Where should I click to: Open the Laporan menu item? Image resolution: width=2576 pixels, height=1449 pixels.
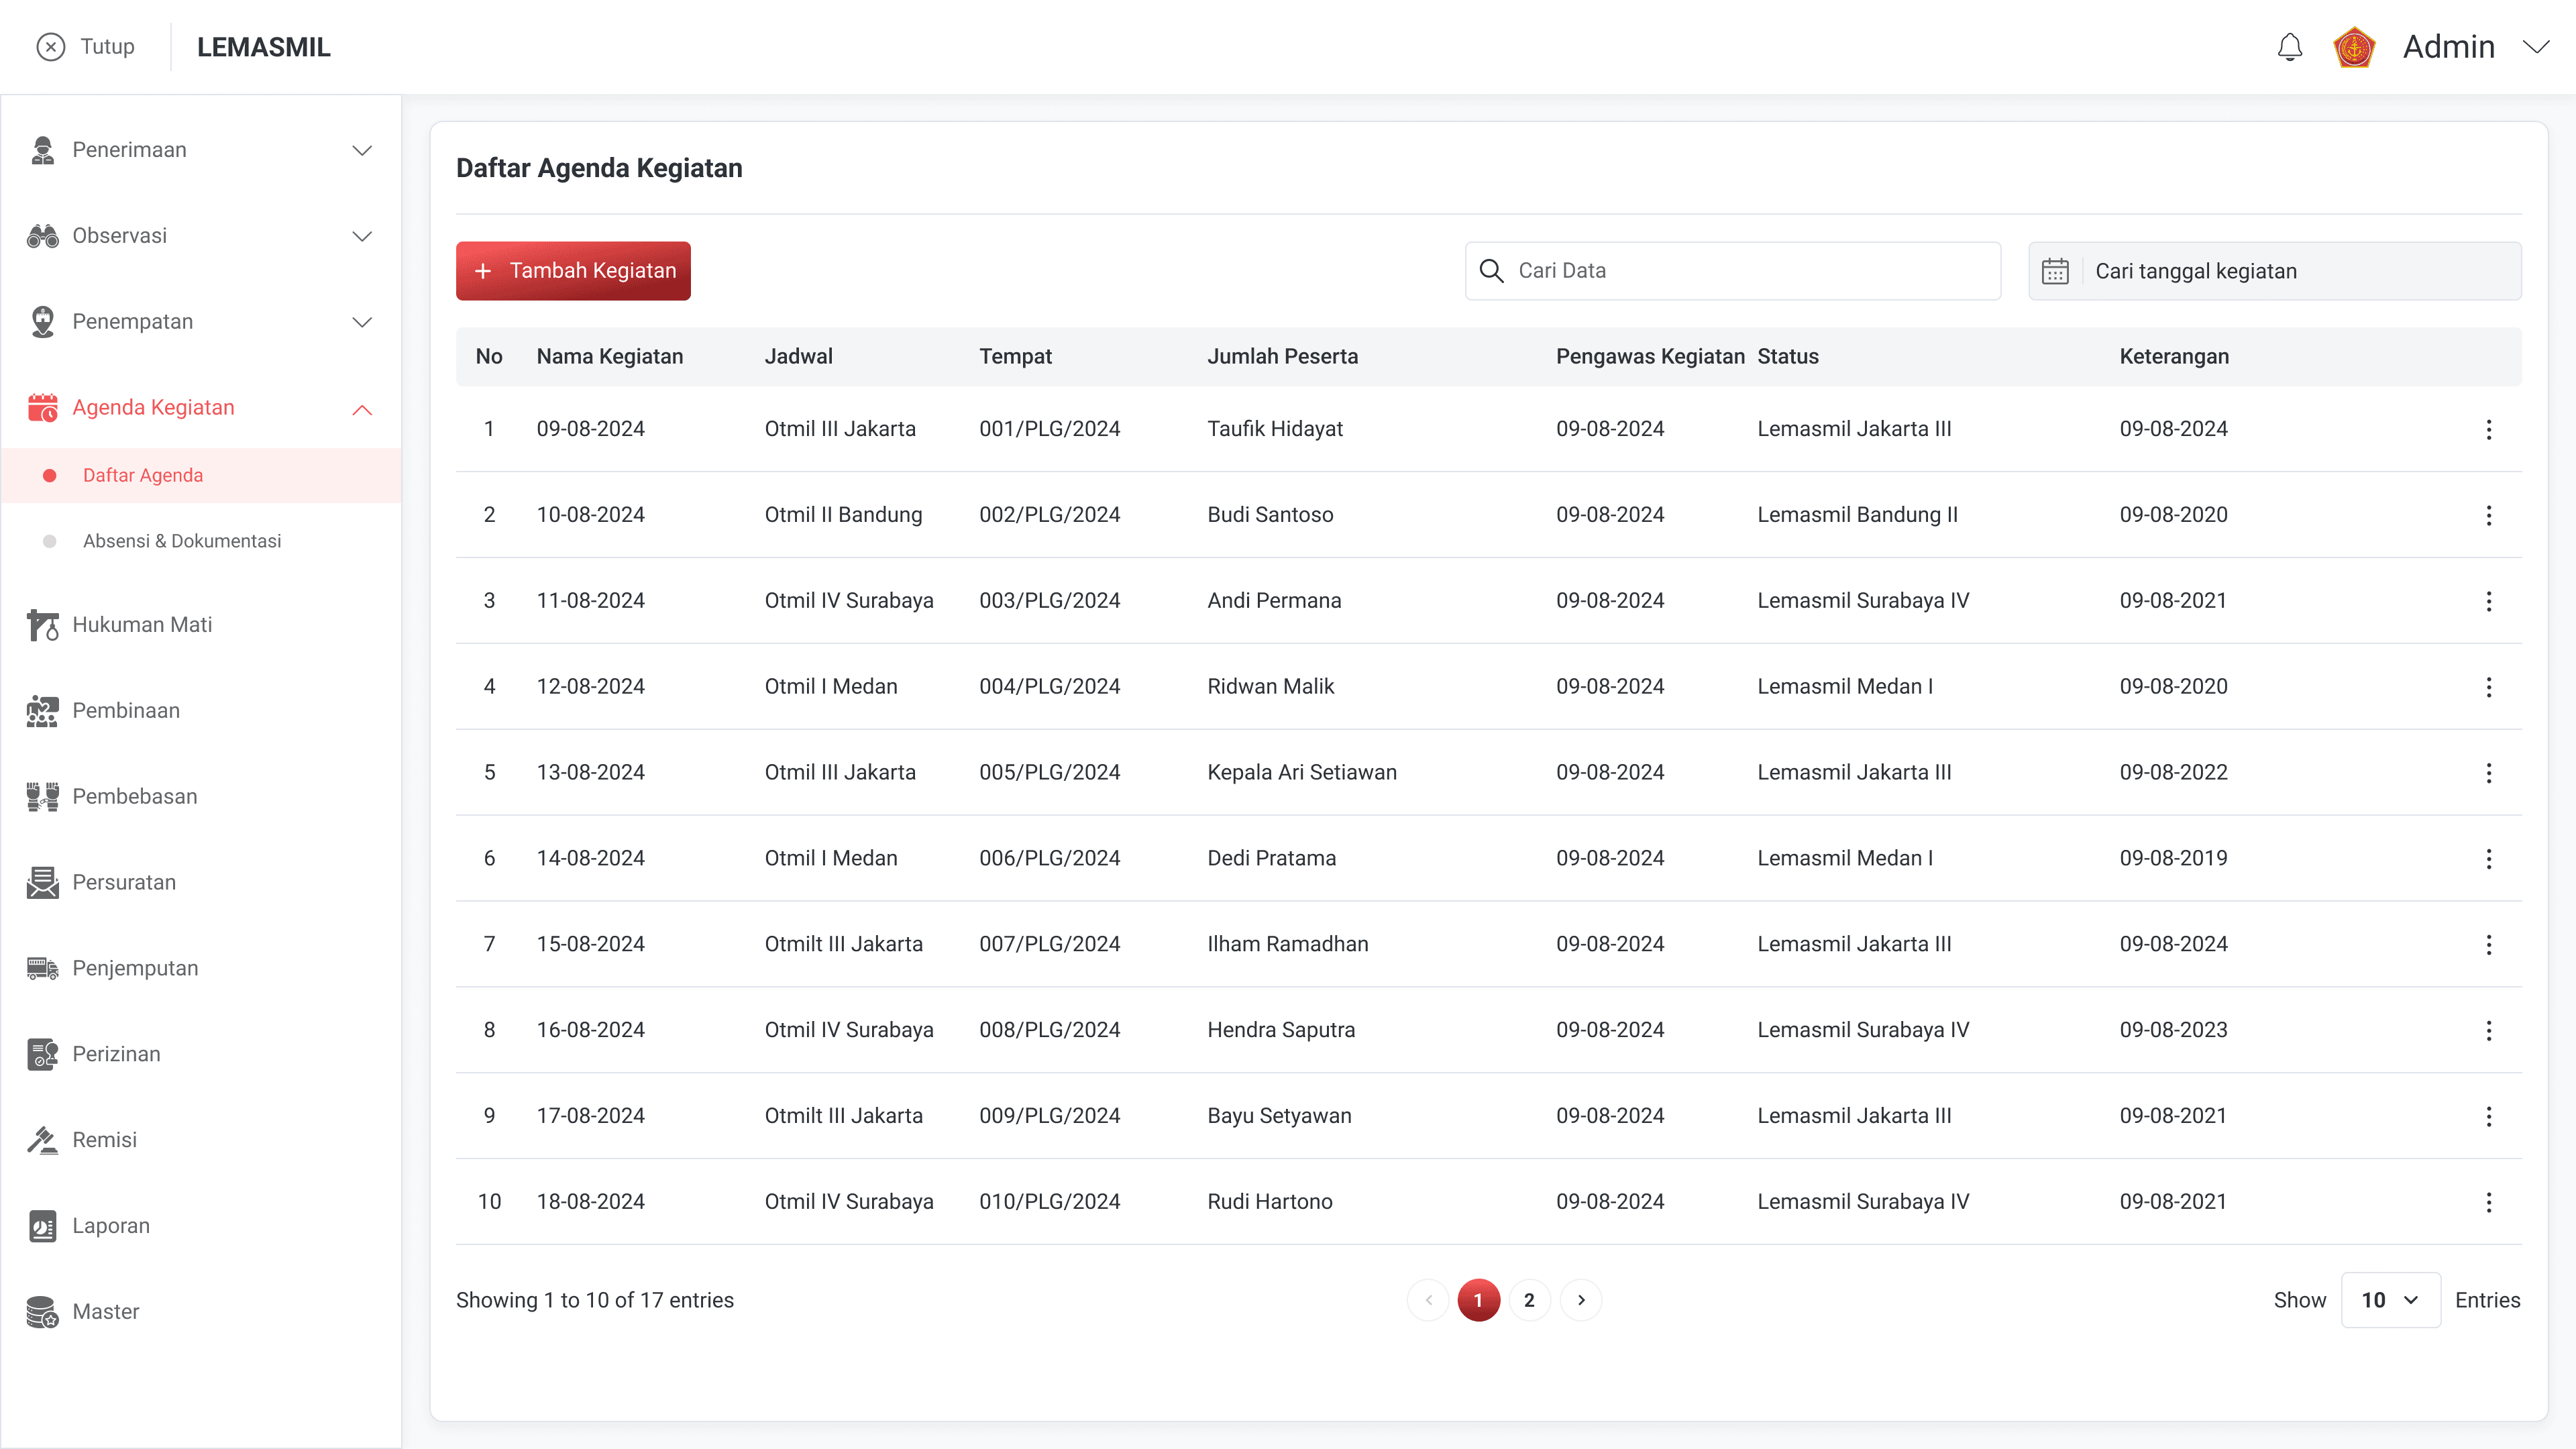coord(110,1226)
